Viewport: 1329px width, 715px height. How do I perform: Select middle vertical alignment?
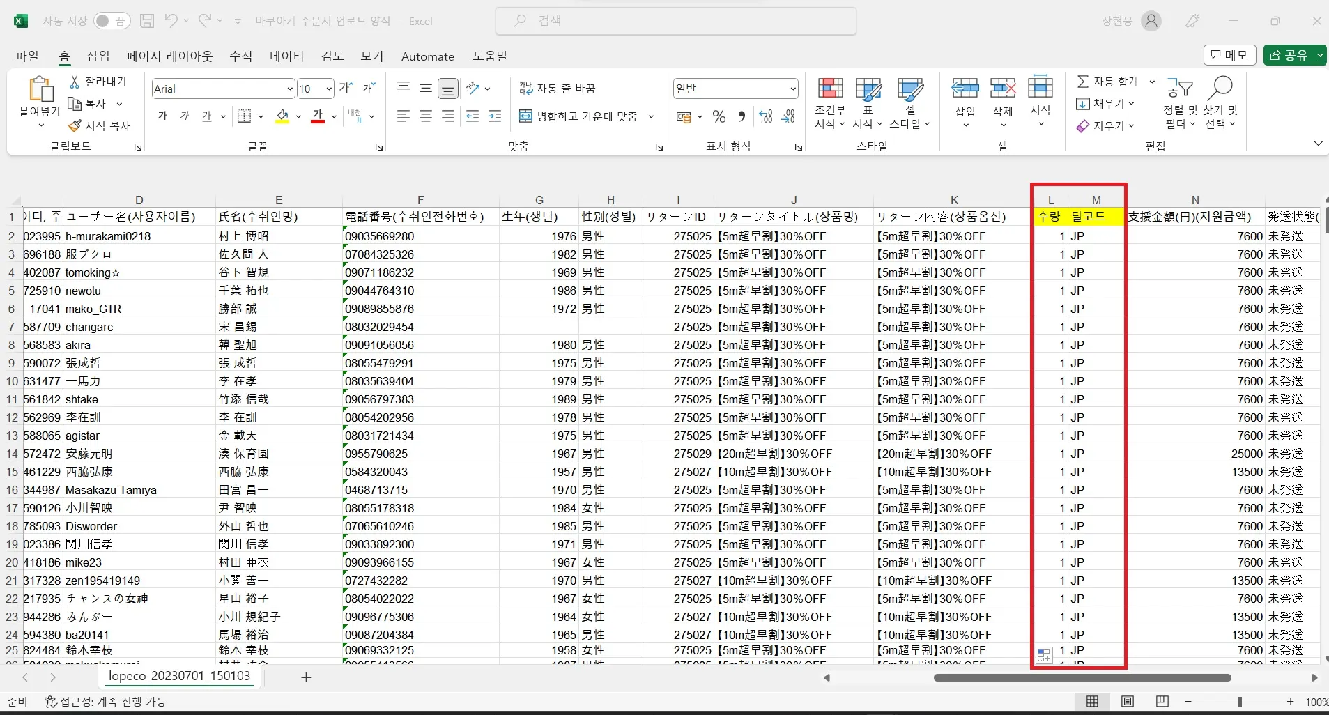click(x=426, y=88)
